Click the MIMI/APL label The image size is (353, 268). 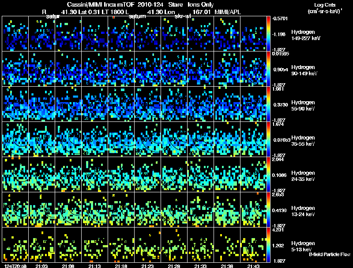tap(228, 12)
